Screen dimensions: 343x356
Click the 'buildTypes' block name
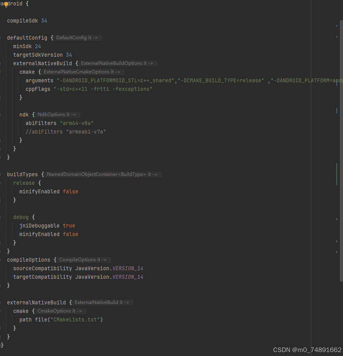[22, 174]
